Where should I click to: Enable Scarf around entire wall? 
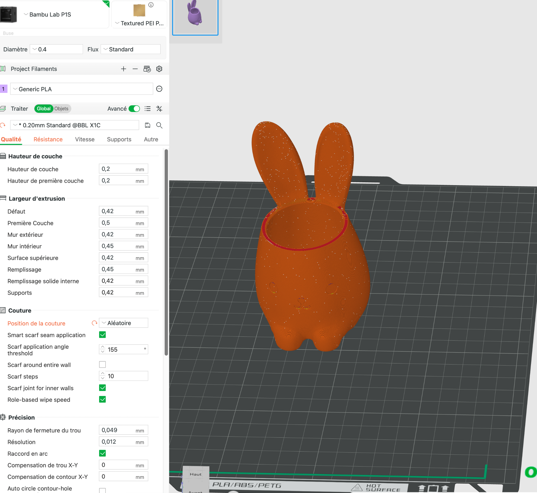[x=103, y=365]
